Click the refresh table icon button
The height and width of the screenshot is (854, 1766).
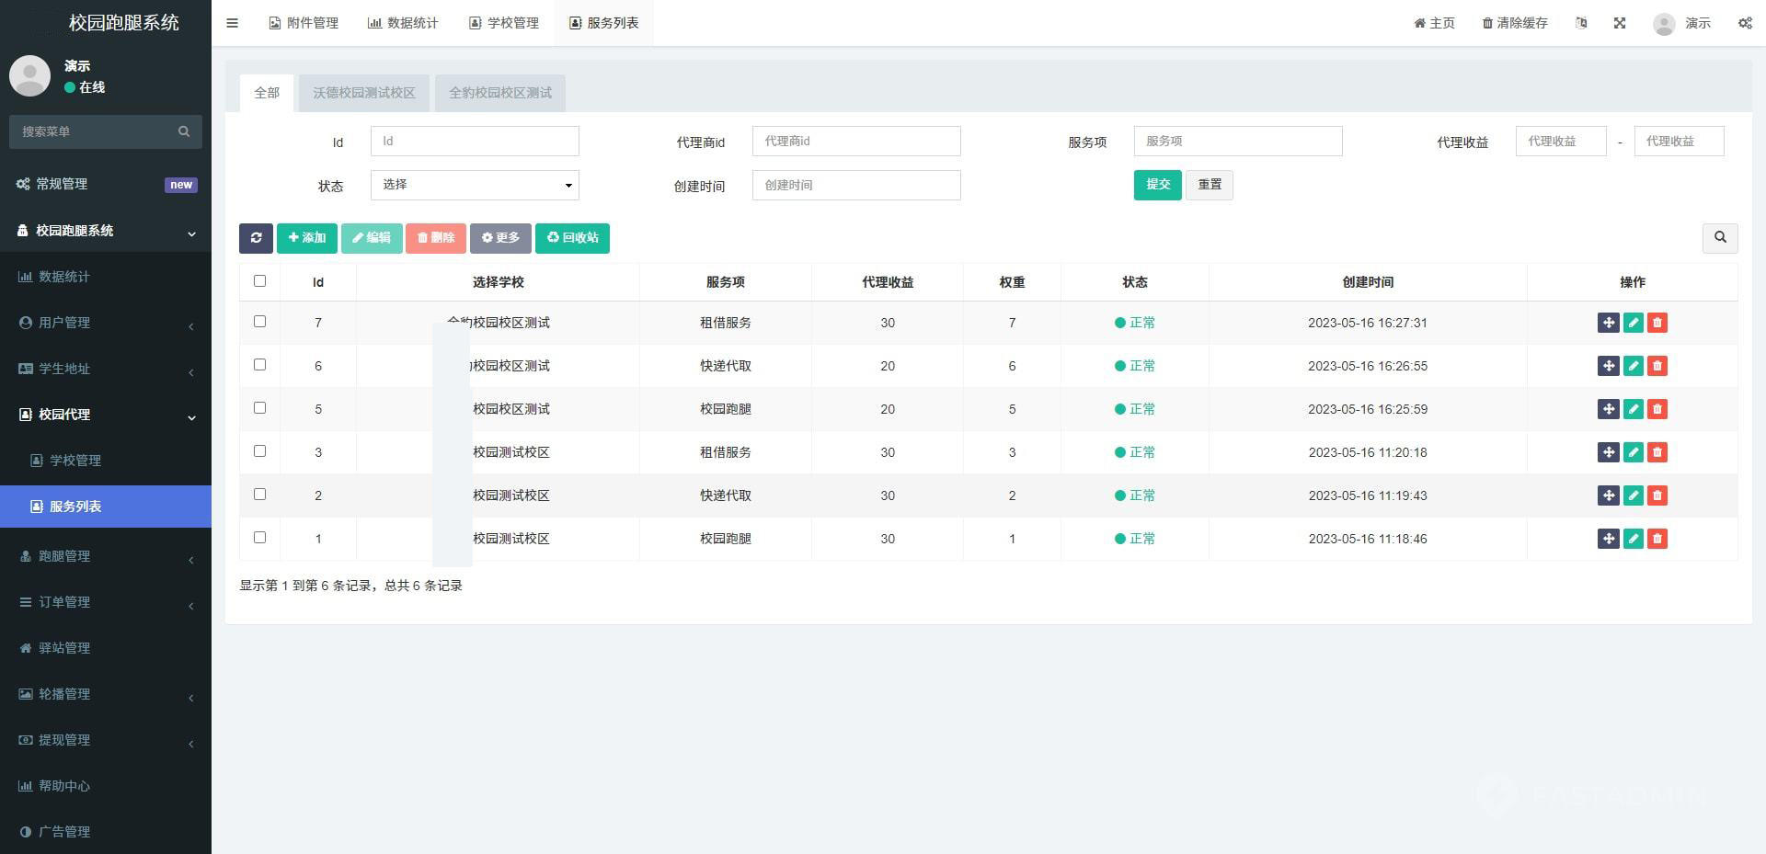[256, 238]
